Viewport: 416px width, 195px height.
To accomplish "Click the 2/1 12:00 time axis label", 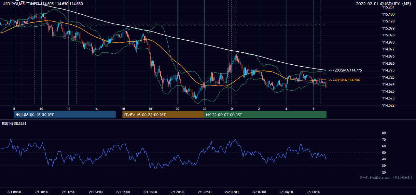I will (x=68, y=192).
